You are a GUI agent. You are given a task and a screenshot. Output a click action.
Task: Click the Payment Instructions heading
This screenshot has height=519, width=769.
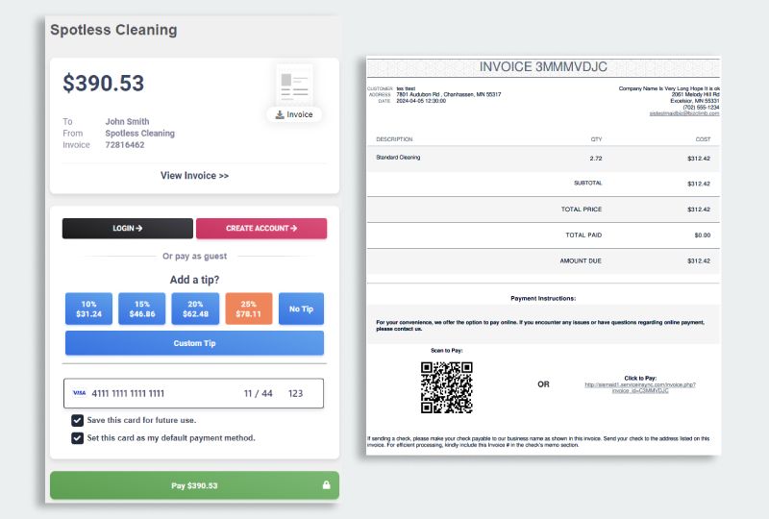543,298
